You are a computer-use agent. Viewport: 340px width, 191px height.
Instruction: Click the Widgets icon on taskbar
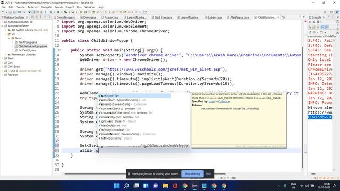coord(146,186)
